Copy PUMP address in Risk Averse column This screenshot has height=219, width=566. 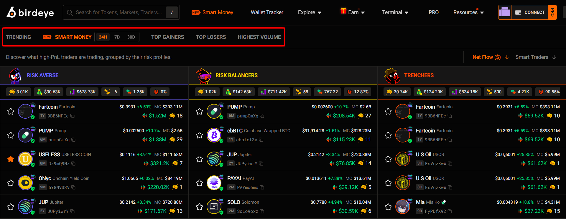click(73, 140)
